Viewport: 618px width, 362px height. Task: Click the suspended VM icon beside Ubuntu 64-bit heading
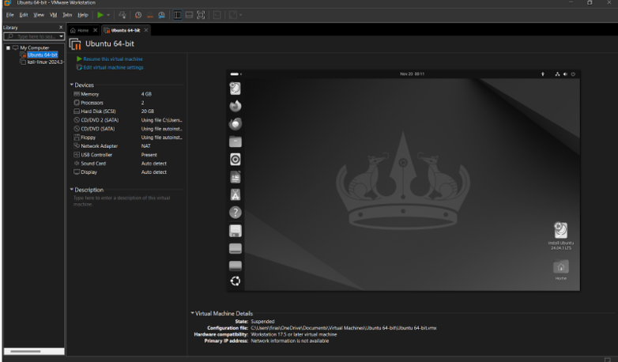coord(75,43)
